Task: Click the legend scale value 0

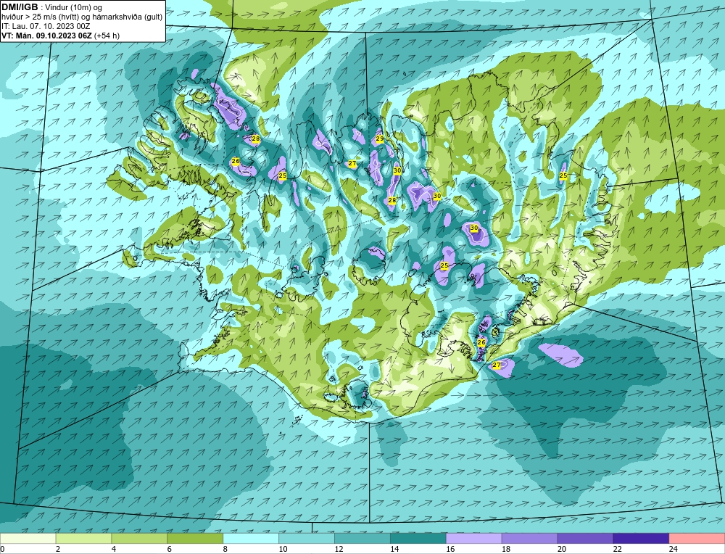Action: tap(2, 549)
